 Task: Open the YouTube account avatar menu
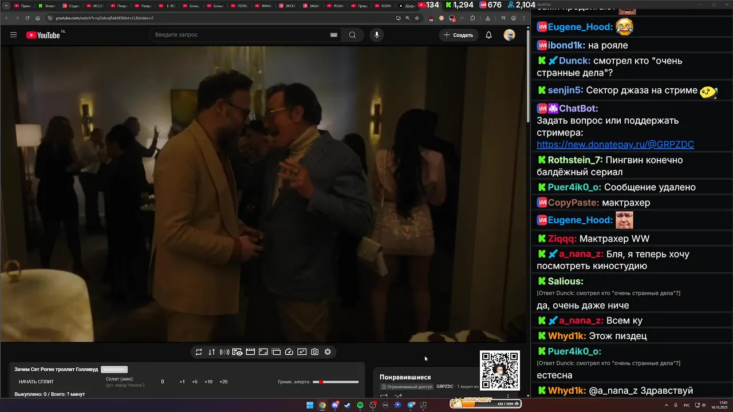509,35
